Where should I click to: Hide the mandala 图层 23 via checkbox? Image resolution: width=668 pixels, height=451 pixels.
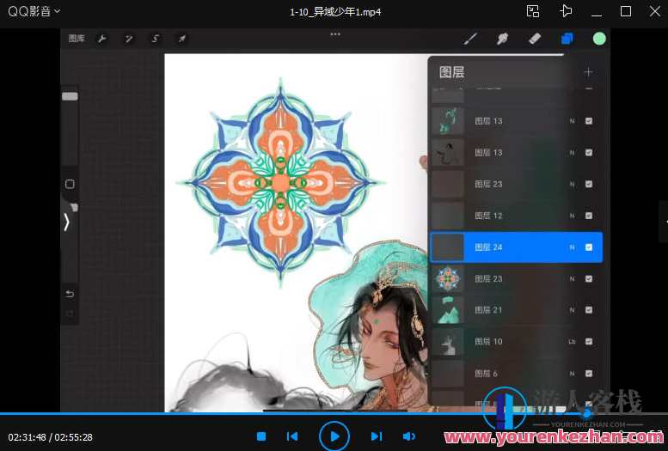tap(589, 278)
